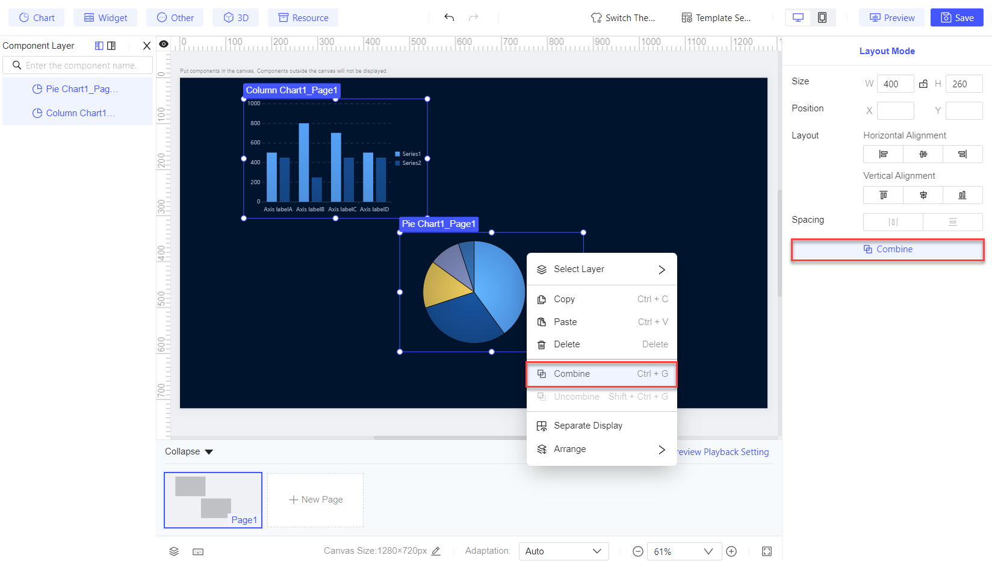The height and width of the screenshot is (561, 992).
Task: Toggle canvas visibility eye icon
Action: [x=164, y=44]
